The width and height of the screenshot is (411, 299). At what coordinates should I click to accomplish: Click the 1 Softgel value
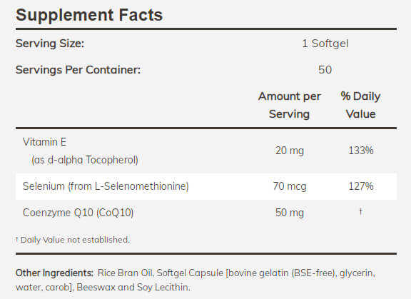(325, 44)
